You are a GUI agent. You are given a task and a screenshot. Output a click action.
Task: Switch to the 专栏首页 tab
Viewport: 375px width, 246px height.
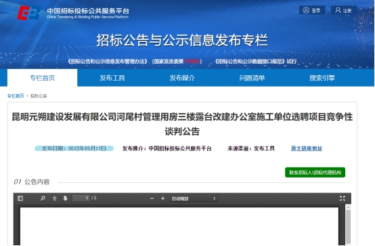click(43, 78)
